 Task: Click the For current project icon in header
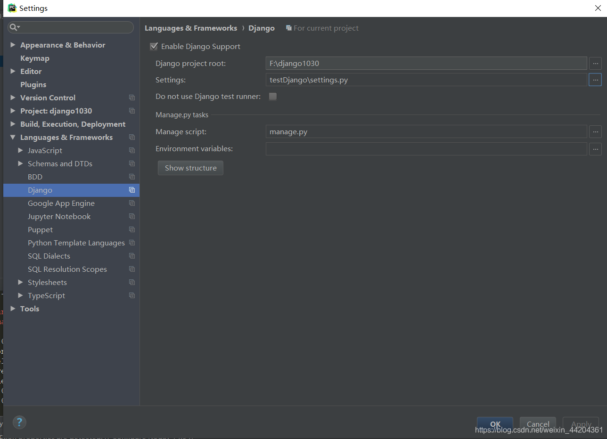[289, 28]
